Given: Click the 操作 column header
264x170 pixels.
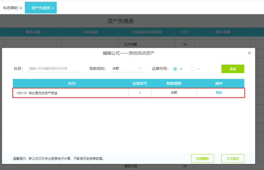Looking at the screenshot, I should pos(219,83).
